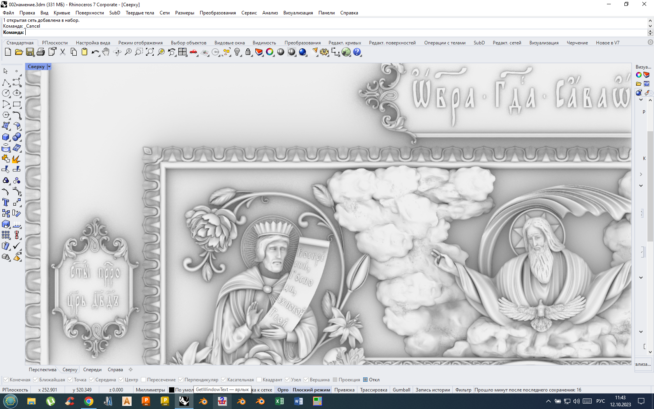Click the New file icon

8,52
